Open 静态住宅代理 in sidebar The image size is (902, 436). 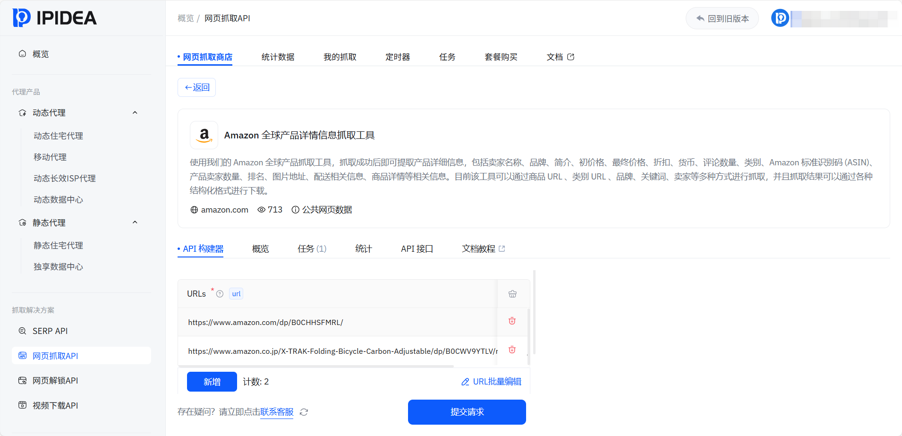click(x=58, y=246)
